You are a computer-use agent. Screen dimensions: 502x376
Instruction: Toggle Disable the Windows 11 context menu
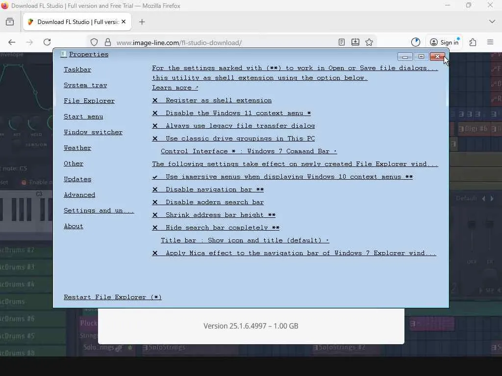pos(231,113)
